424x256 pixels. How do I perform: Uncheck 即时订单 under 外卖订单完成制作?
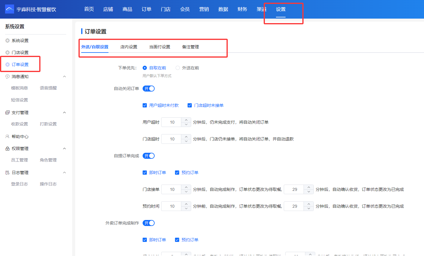(145, 240)
